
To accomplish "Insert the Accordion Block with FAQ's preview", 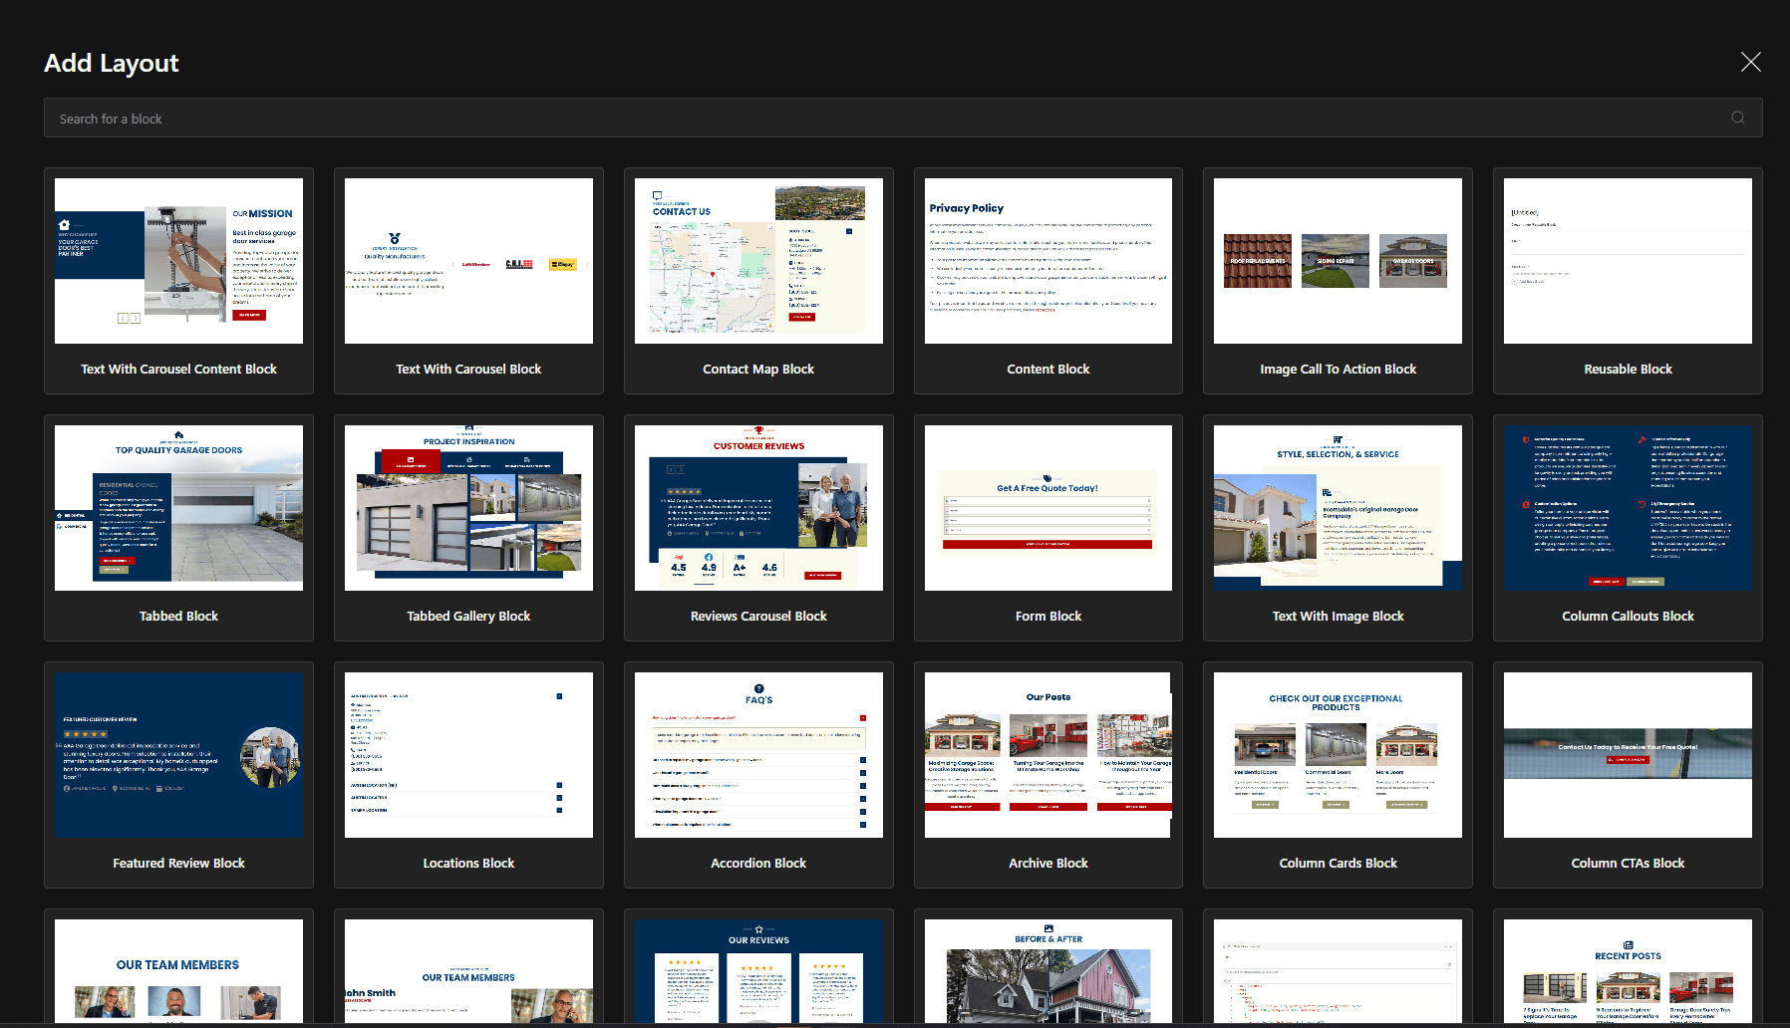I will [x=758, y=775].
